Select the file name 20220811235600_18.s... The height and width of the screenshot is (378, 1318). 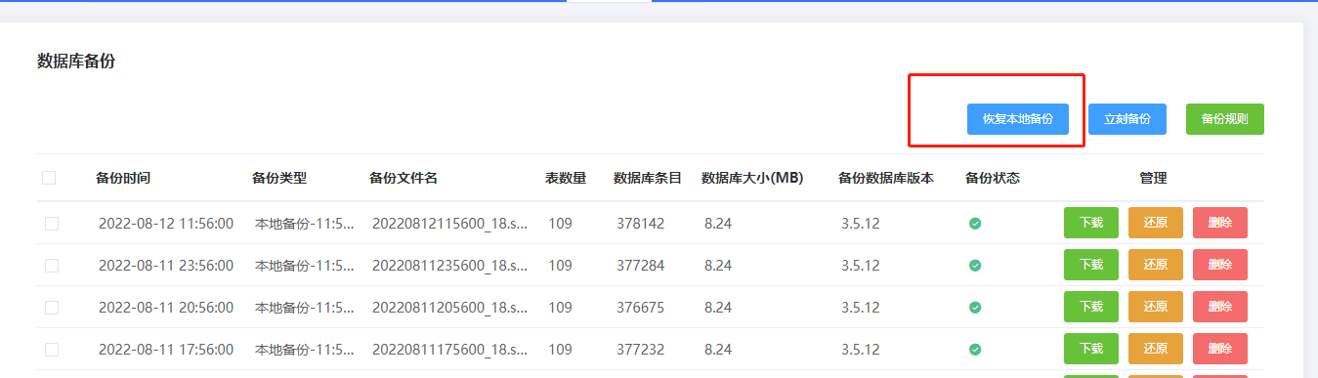[450, 266]
